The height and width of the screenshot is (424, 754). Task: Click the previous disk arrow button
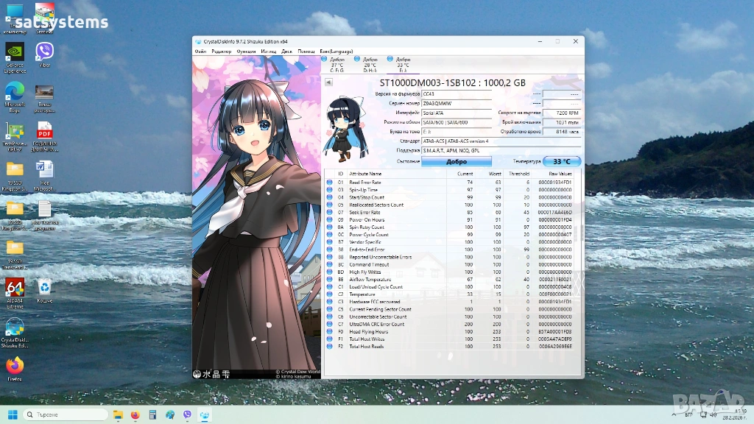pyautogui.click(x=328, y=82)
